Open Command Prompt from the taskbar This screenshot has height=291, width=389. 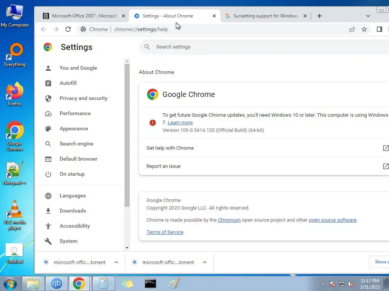coord(150,283)
